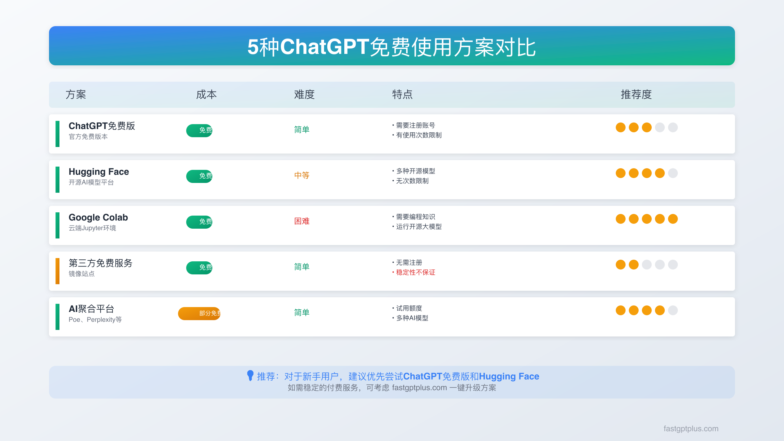
Task: Click the 困难 difficulty label for Google Colab
Action: [302, 221]
